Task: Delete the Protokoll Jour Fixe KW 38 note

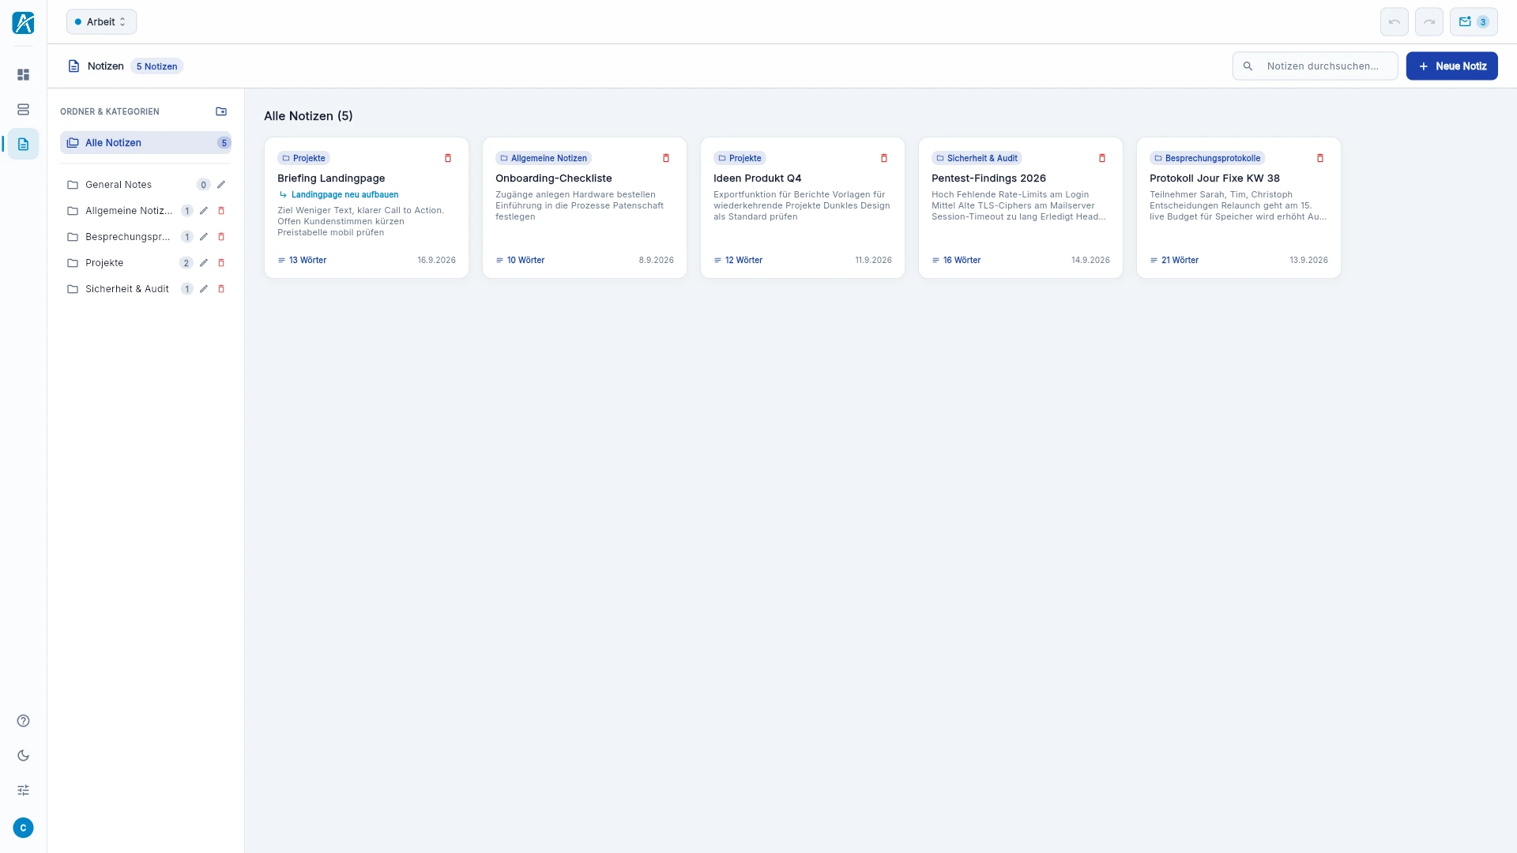Action: coord(1320,158)
